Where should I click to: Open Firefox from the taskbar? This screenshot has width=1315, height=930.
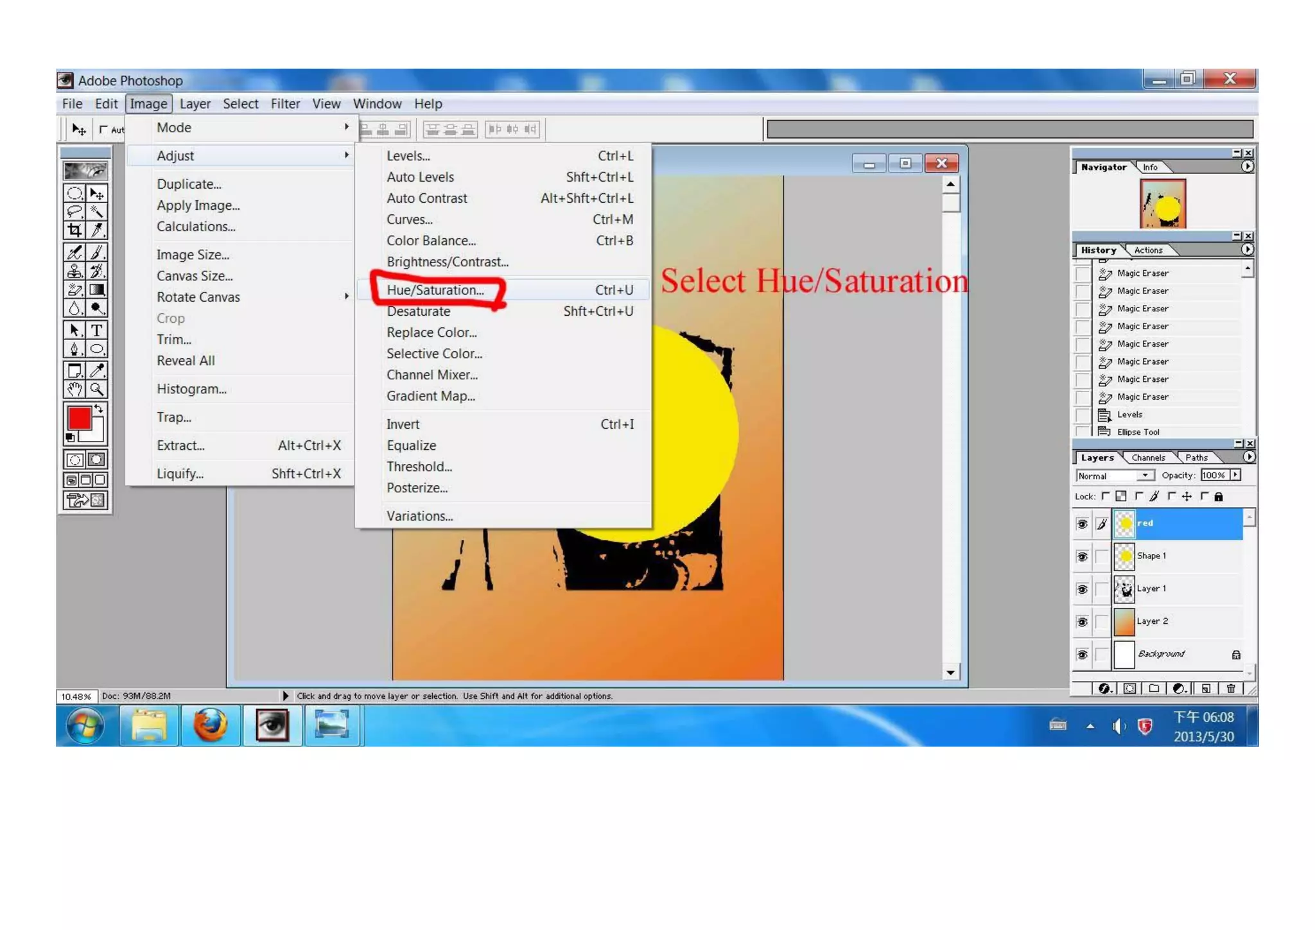click(x=210, y=726)
